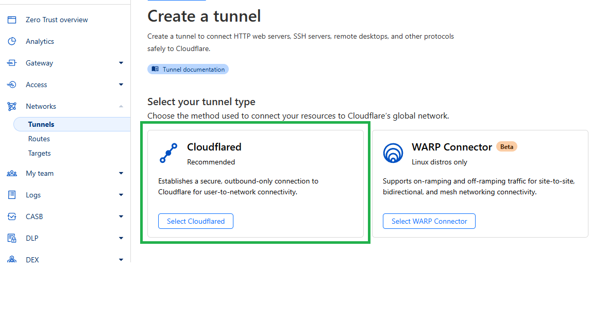
Task: Click the Select WARP Connector button
Action: click(429, 221)
